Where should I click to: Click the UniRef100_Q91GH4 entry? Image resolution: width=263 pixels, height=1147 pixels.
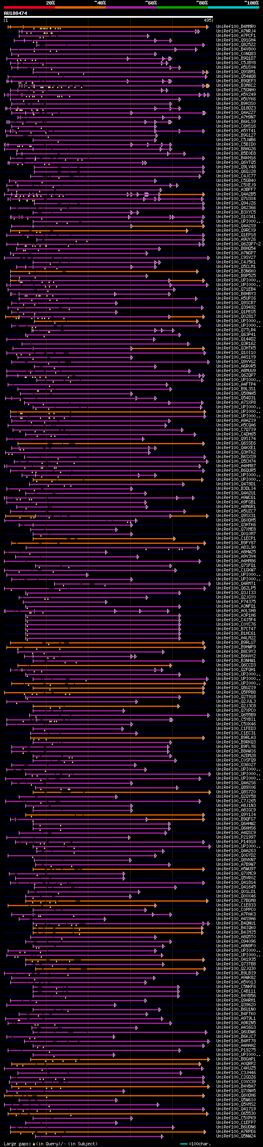tap(236, 40)
